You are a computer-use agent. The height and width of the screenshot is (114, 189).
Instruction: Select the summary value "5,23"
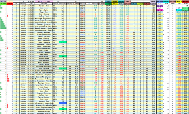(x=160, y=4)
